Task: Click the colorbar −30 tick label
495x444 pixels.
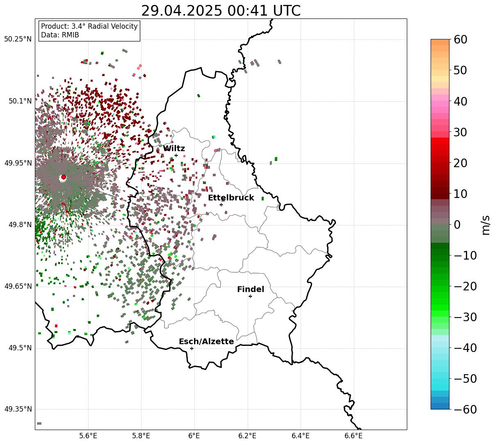Action: pyautogui.click(x=465, y=317)
